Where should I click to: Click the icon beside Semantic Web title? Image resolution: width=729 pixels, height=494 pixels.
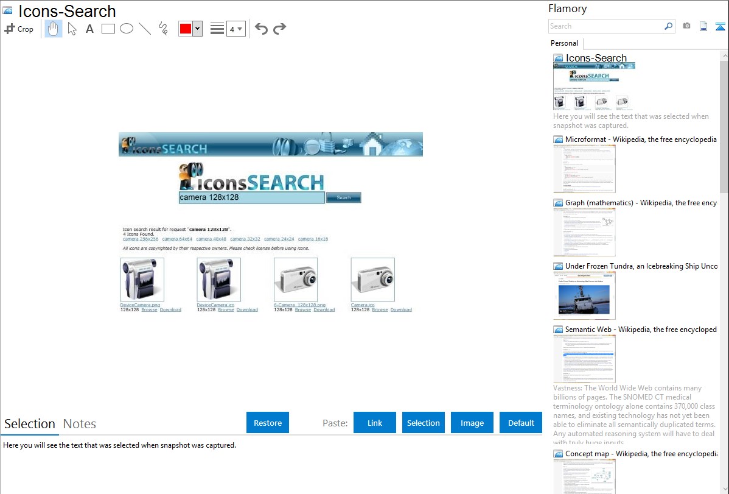point(558,330)
